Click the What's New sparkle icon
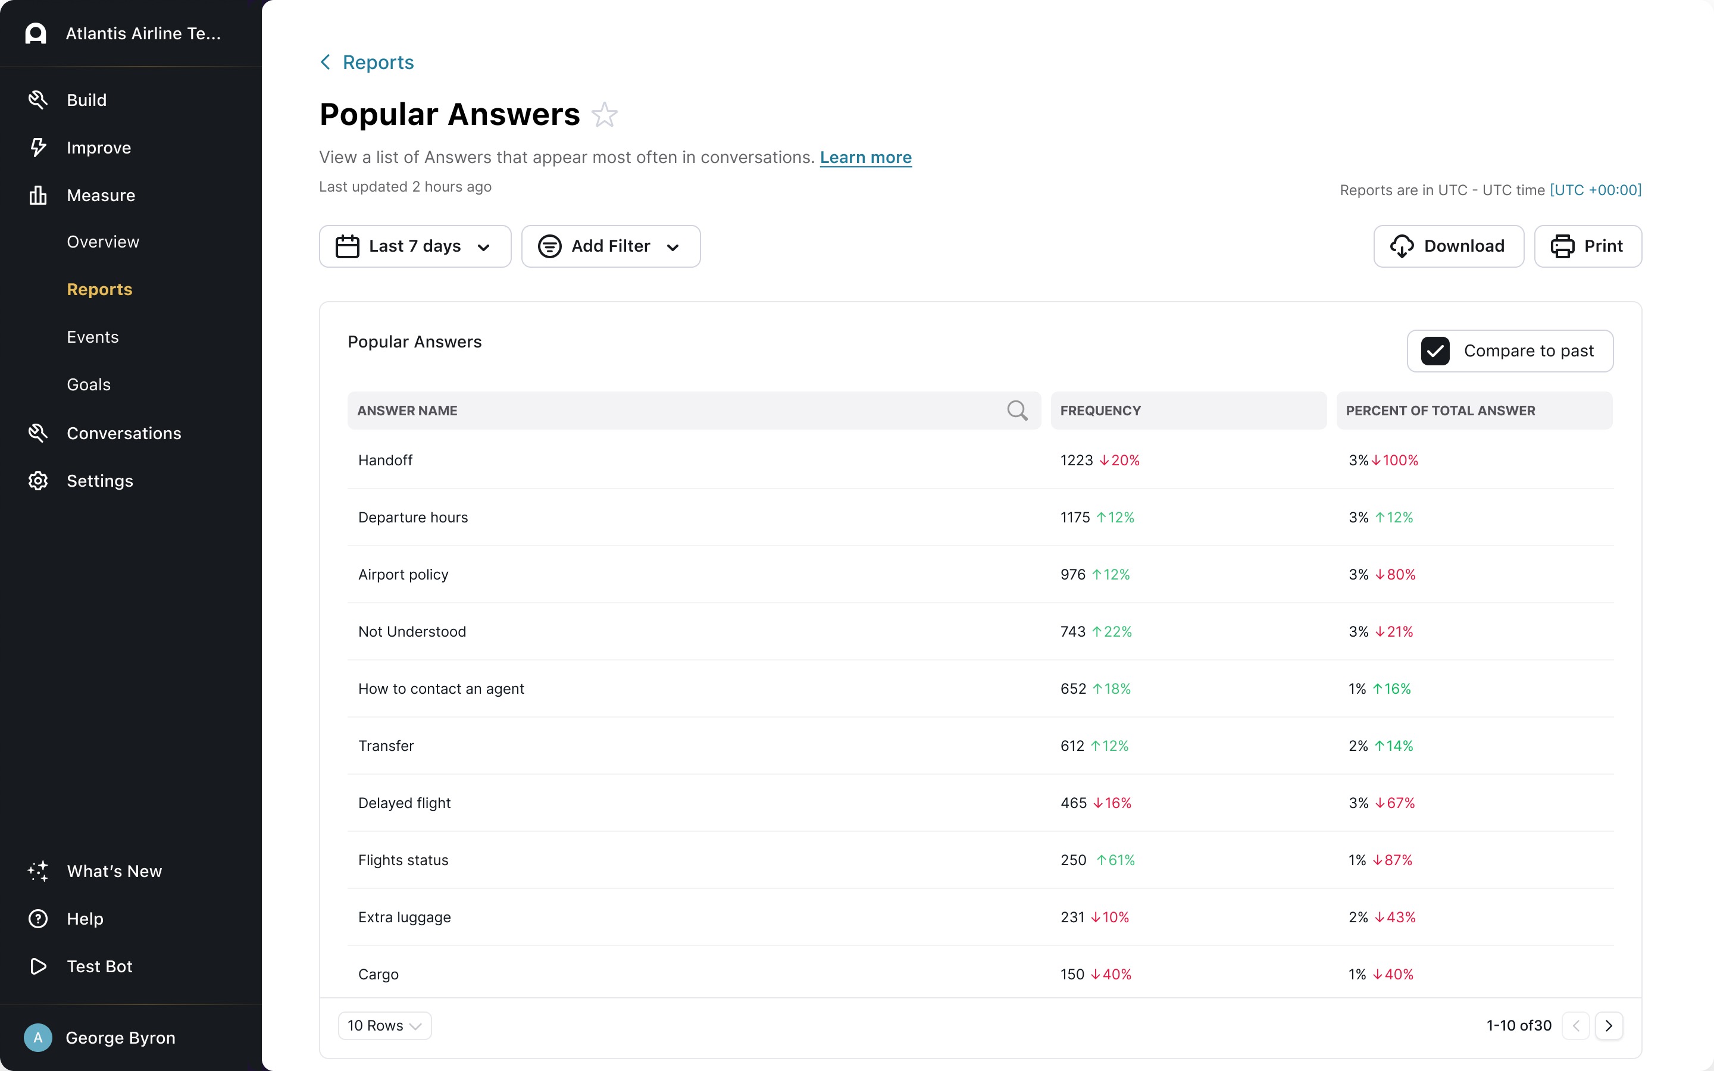This screenshot has width=1714, height=1071. (x=37, y=871)
